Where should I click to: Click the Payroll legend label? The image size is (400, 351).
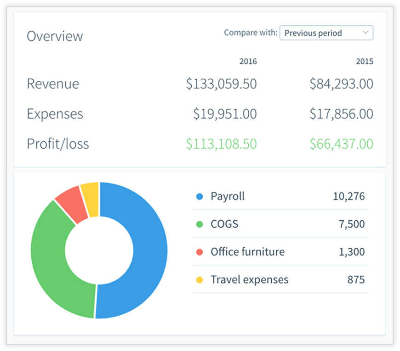[228, 196]
